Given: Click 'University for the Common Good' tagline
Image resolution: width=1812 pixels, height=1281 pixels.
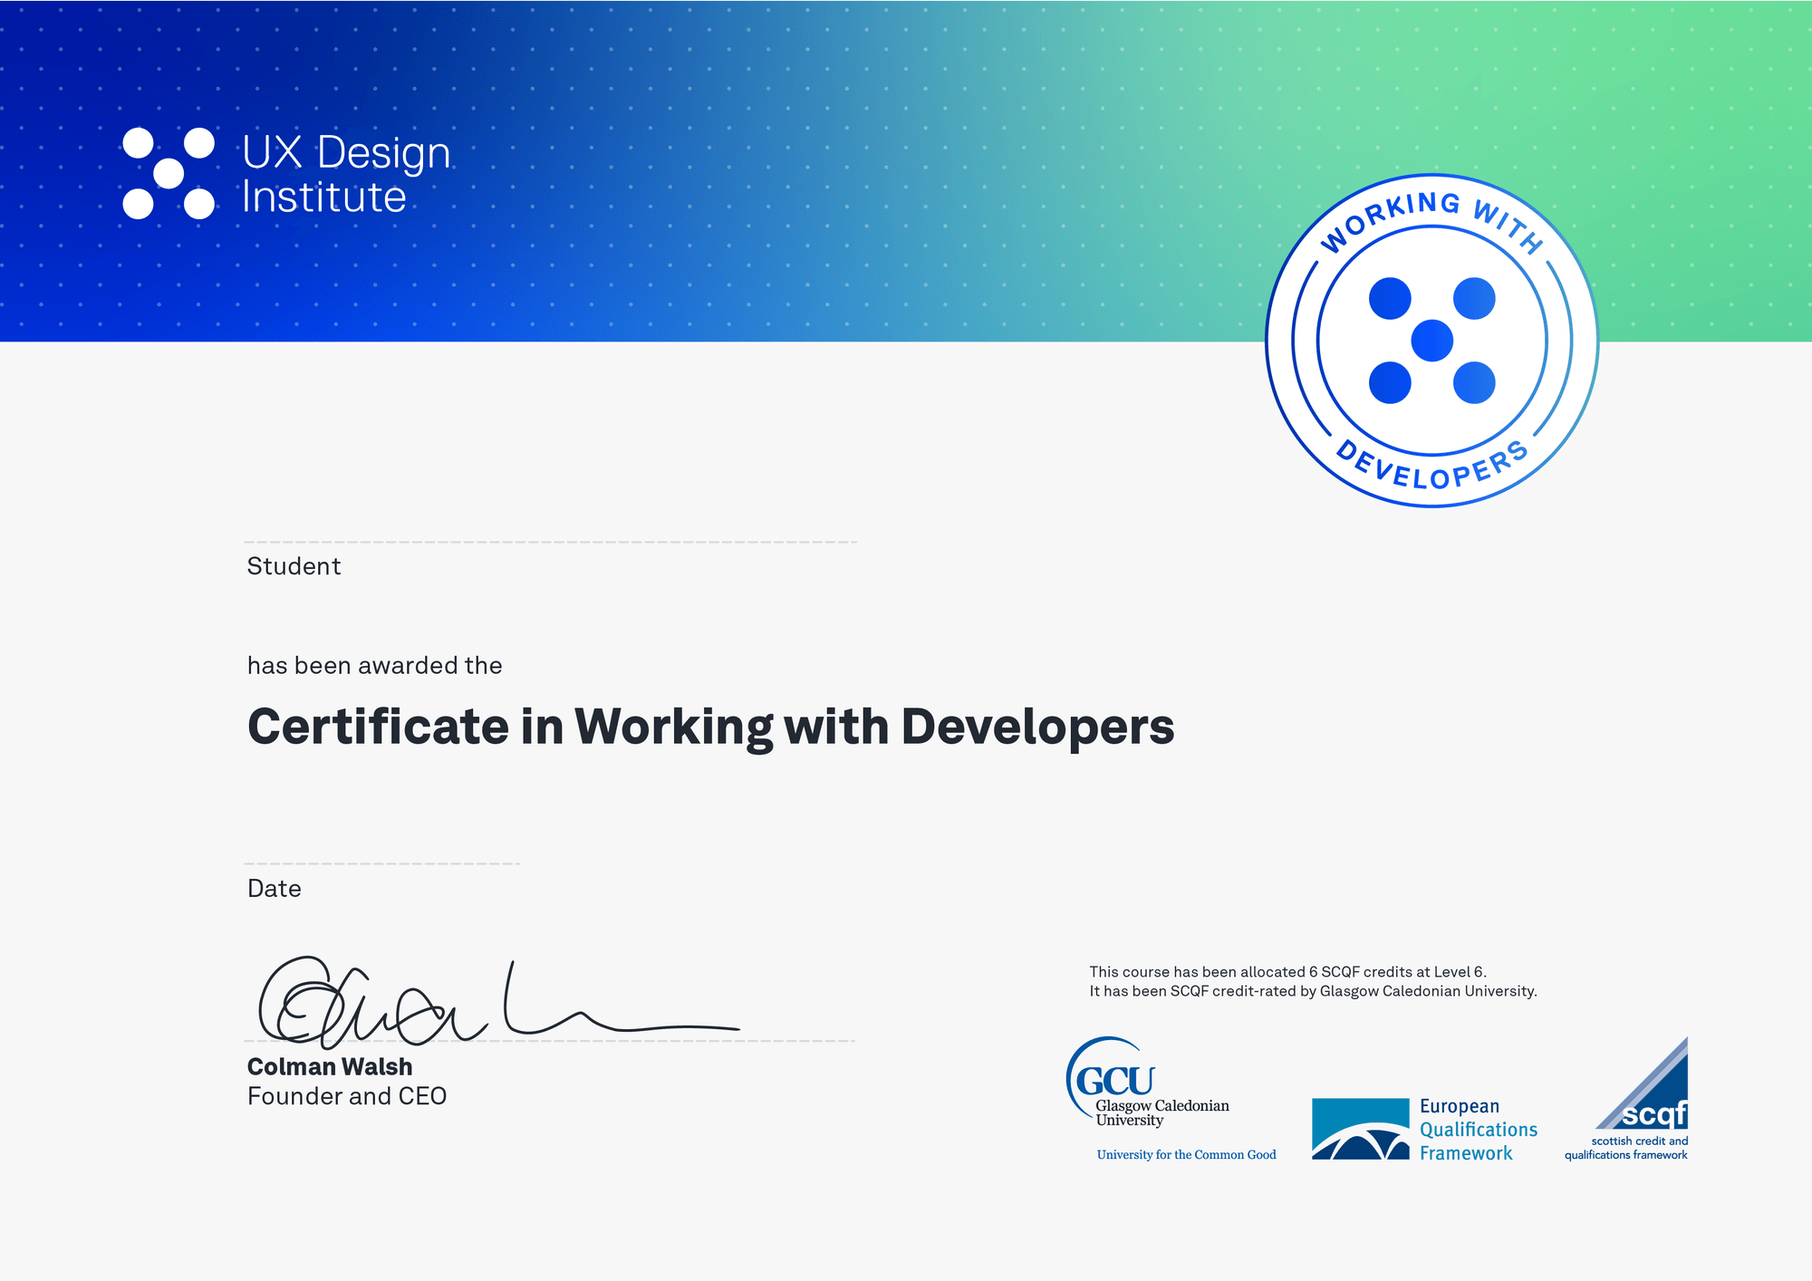Looking at the screenshot, I should (x=1186, y=1154).
